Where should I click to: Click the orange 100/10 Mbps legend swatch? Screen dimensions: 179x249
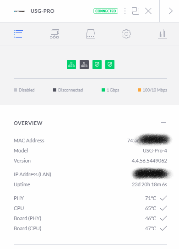139,90
